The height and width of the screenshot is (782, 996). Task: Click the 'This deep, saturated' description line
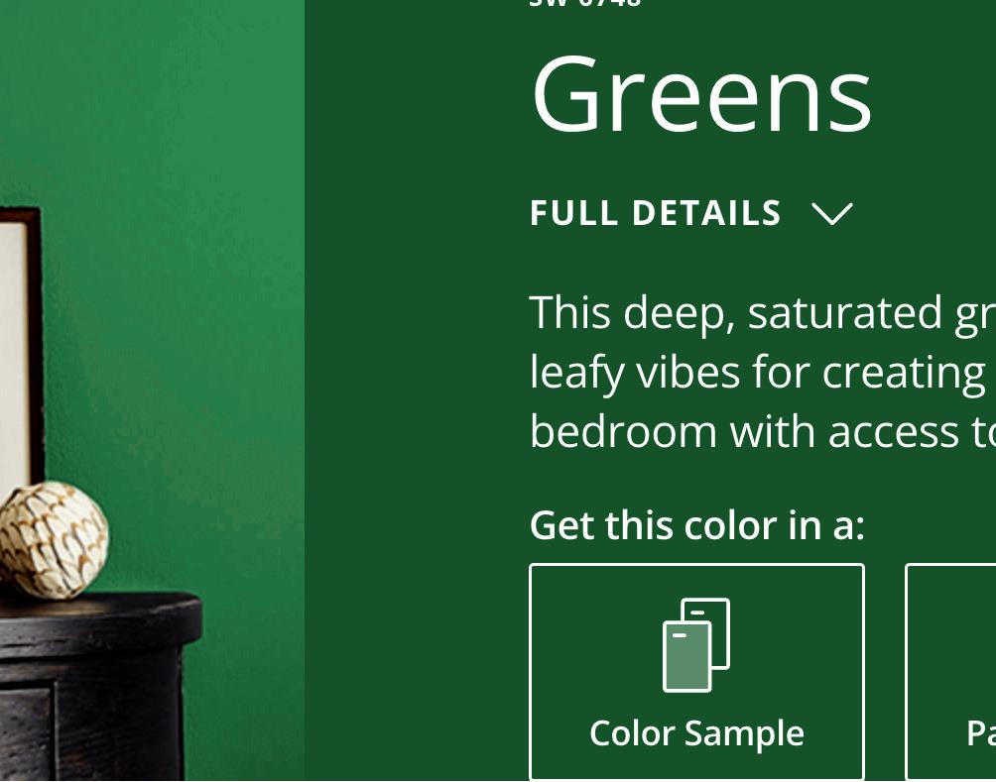(762, 313)
